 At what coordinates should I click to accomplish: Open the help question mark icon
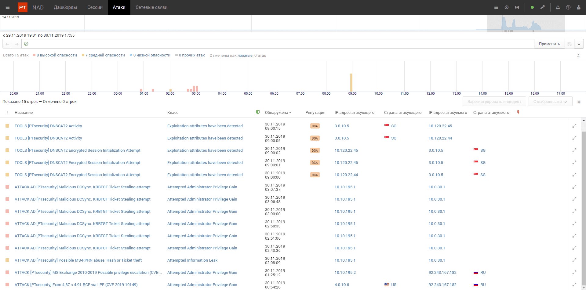click(x=568, y=7)
